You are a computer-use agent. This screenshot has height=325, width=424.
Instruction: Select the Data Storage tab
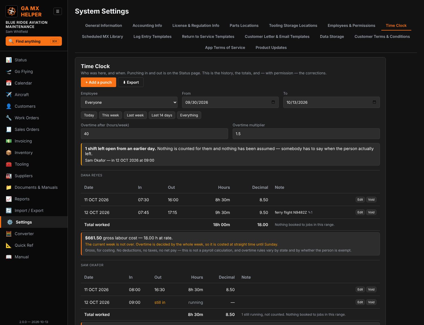(332, 36)
